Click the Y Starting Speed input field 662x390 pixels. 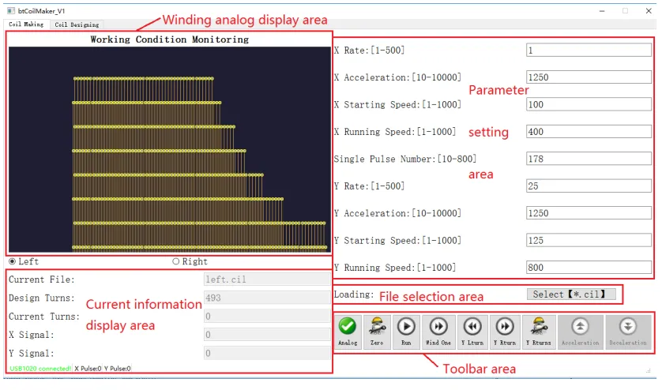[589, 241]
